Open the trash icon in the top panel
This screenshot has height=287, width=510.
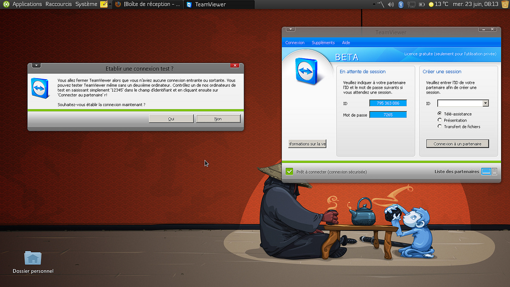point(505,4)
